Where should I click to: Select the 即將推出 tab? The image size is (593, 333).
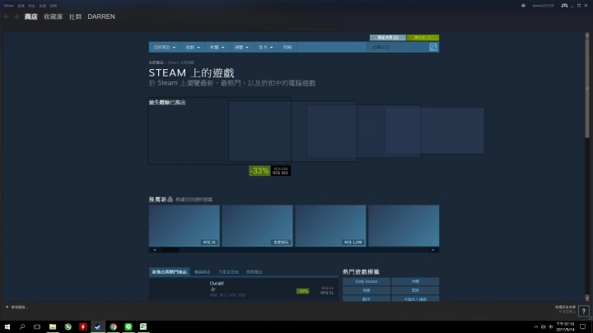254,272
